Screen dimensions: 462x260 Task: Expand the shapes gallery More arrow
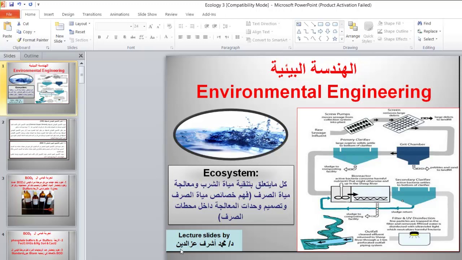[342, 39]
